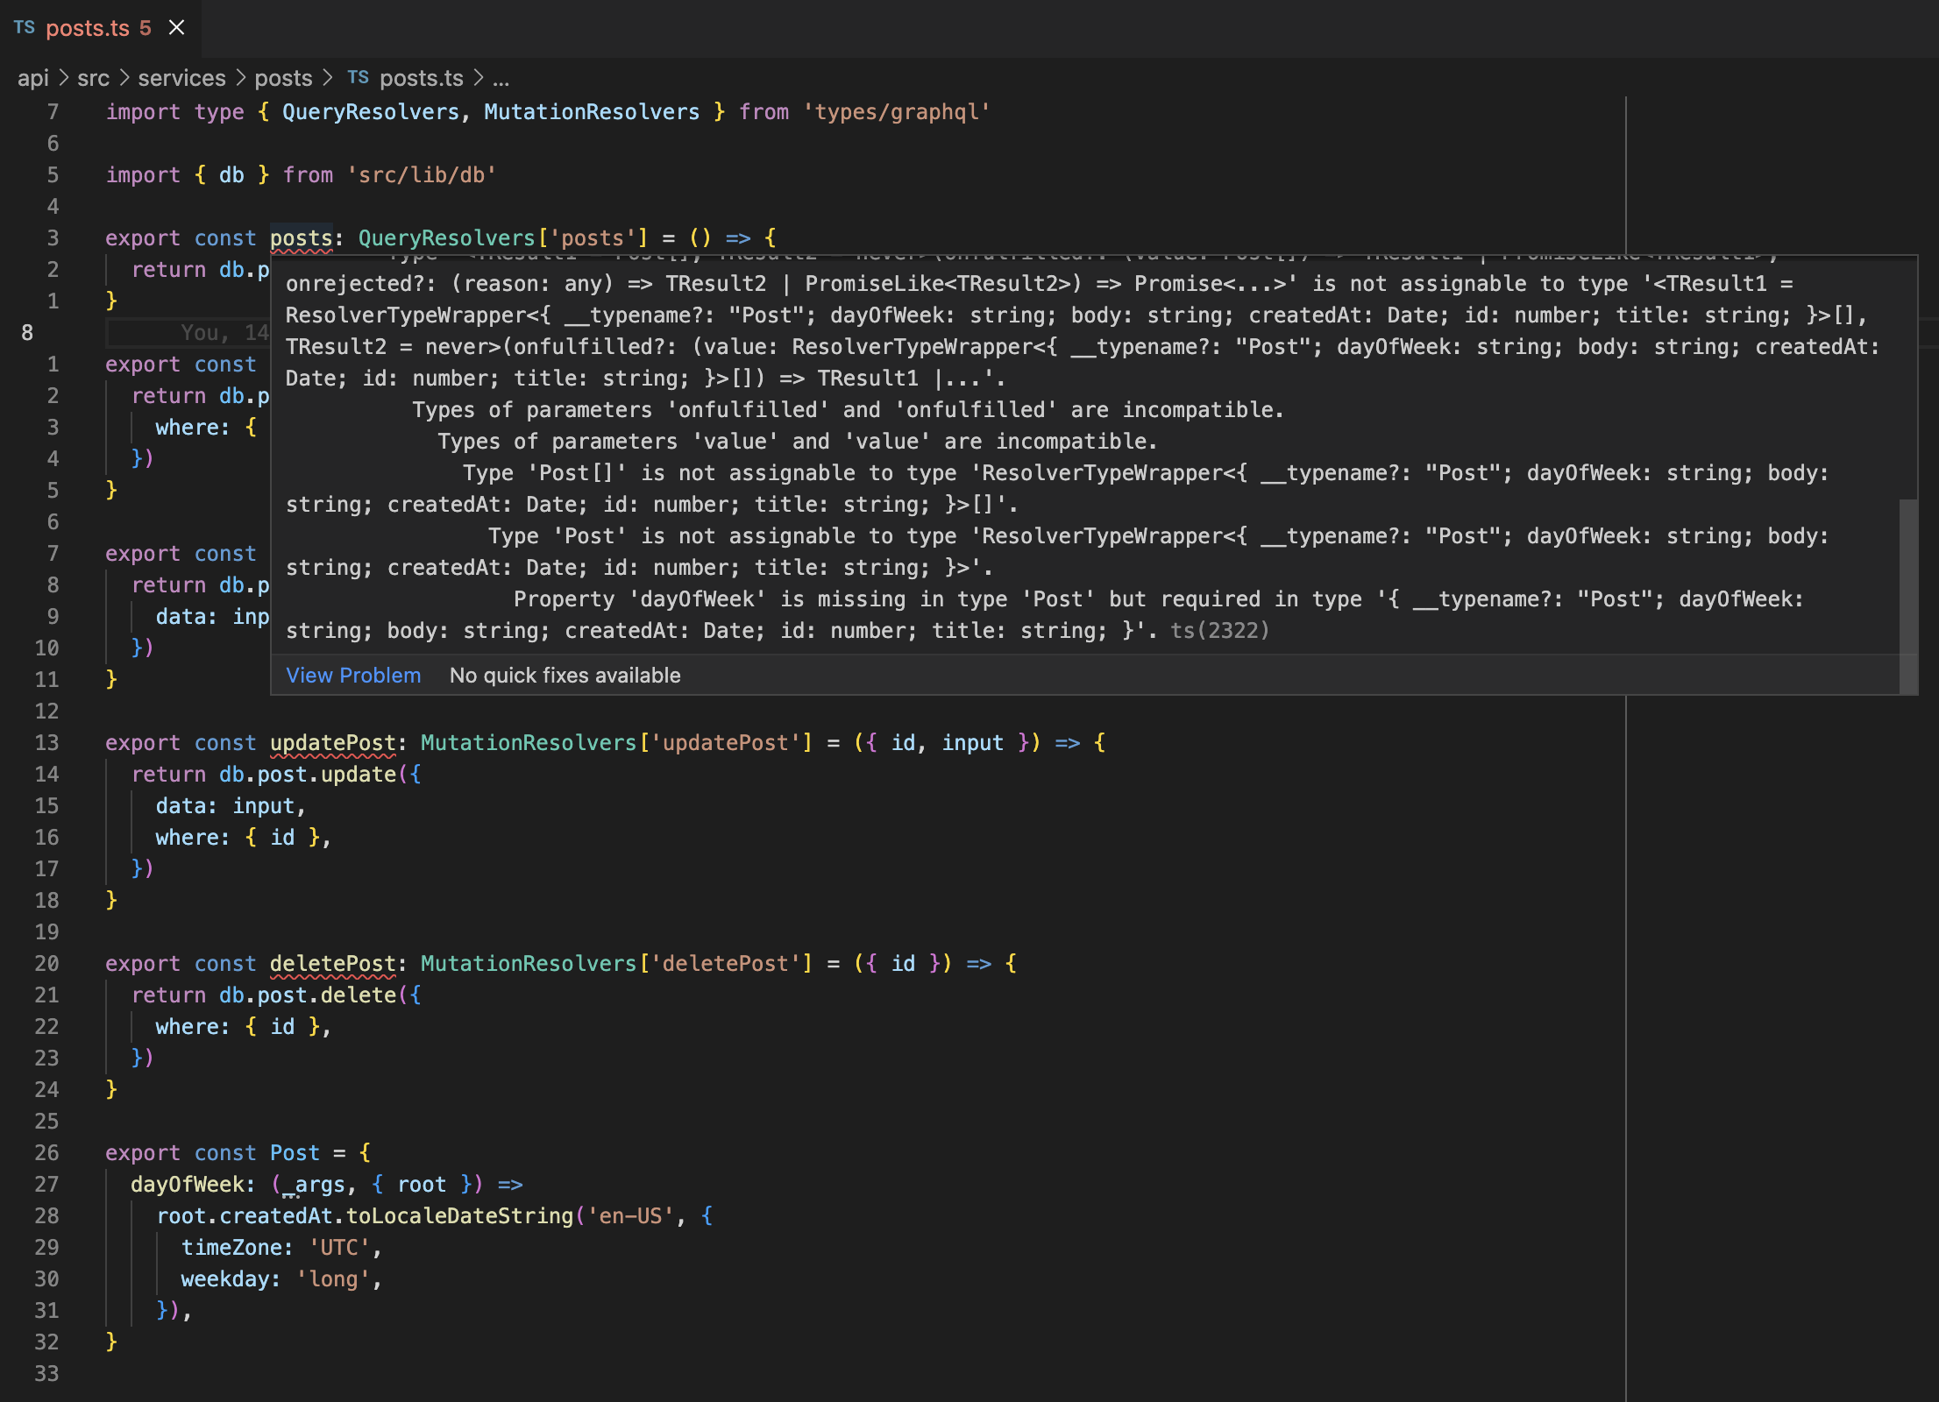Click gutter line number 20
This screenshot has height=1402, width=1939.
pos(46,964)
